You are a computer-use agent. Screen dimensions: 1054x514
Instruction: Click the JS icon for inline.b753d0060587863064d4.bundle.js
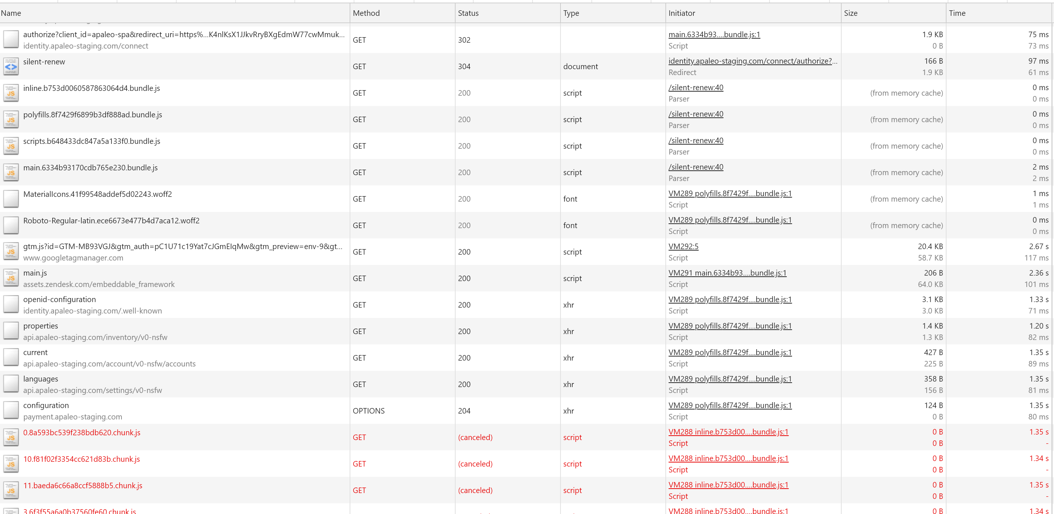(11, 93)
